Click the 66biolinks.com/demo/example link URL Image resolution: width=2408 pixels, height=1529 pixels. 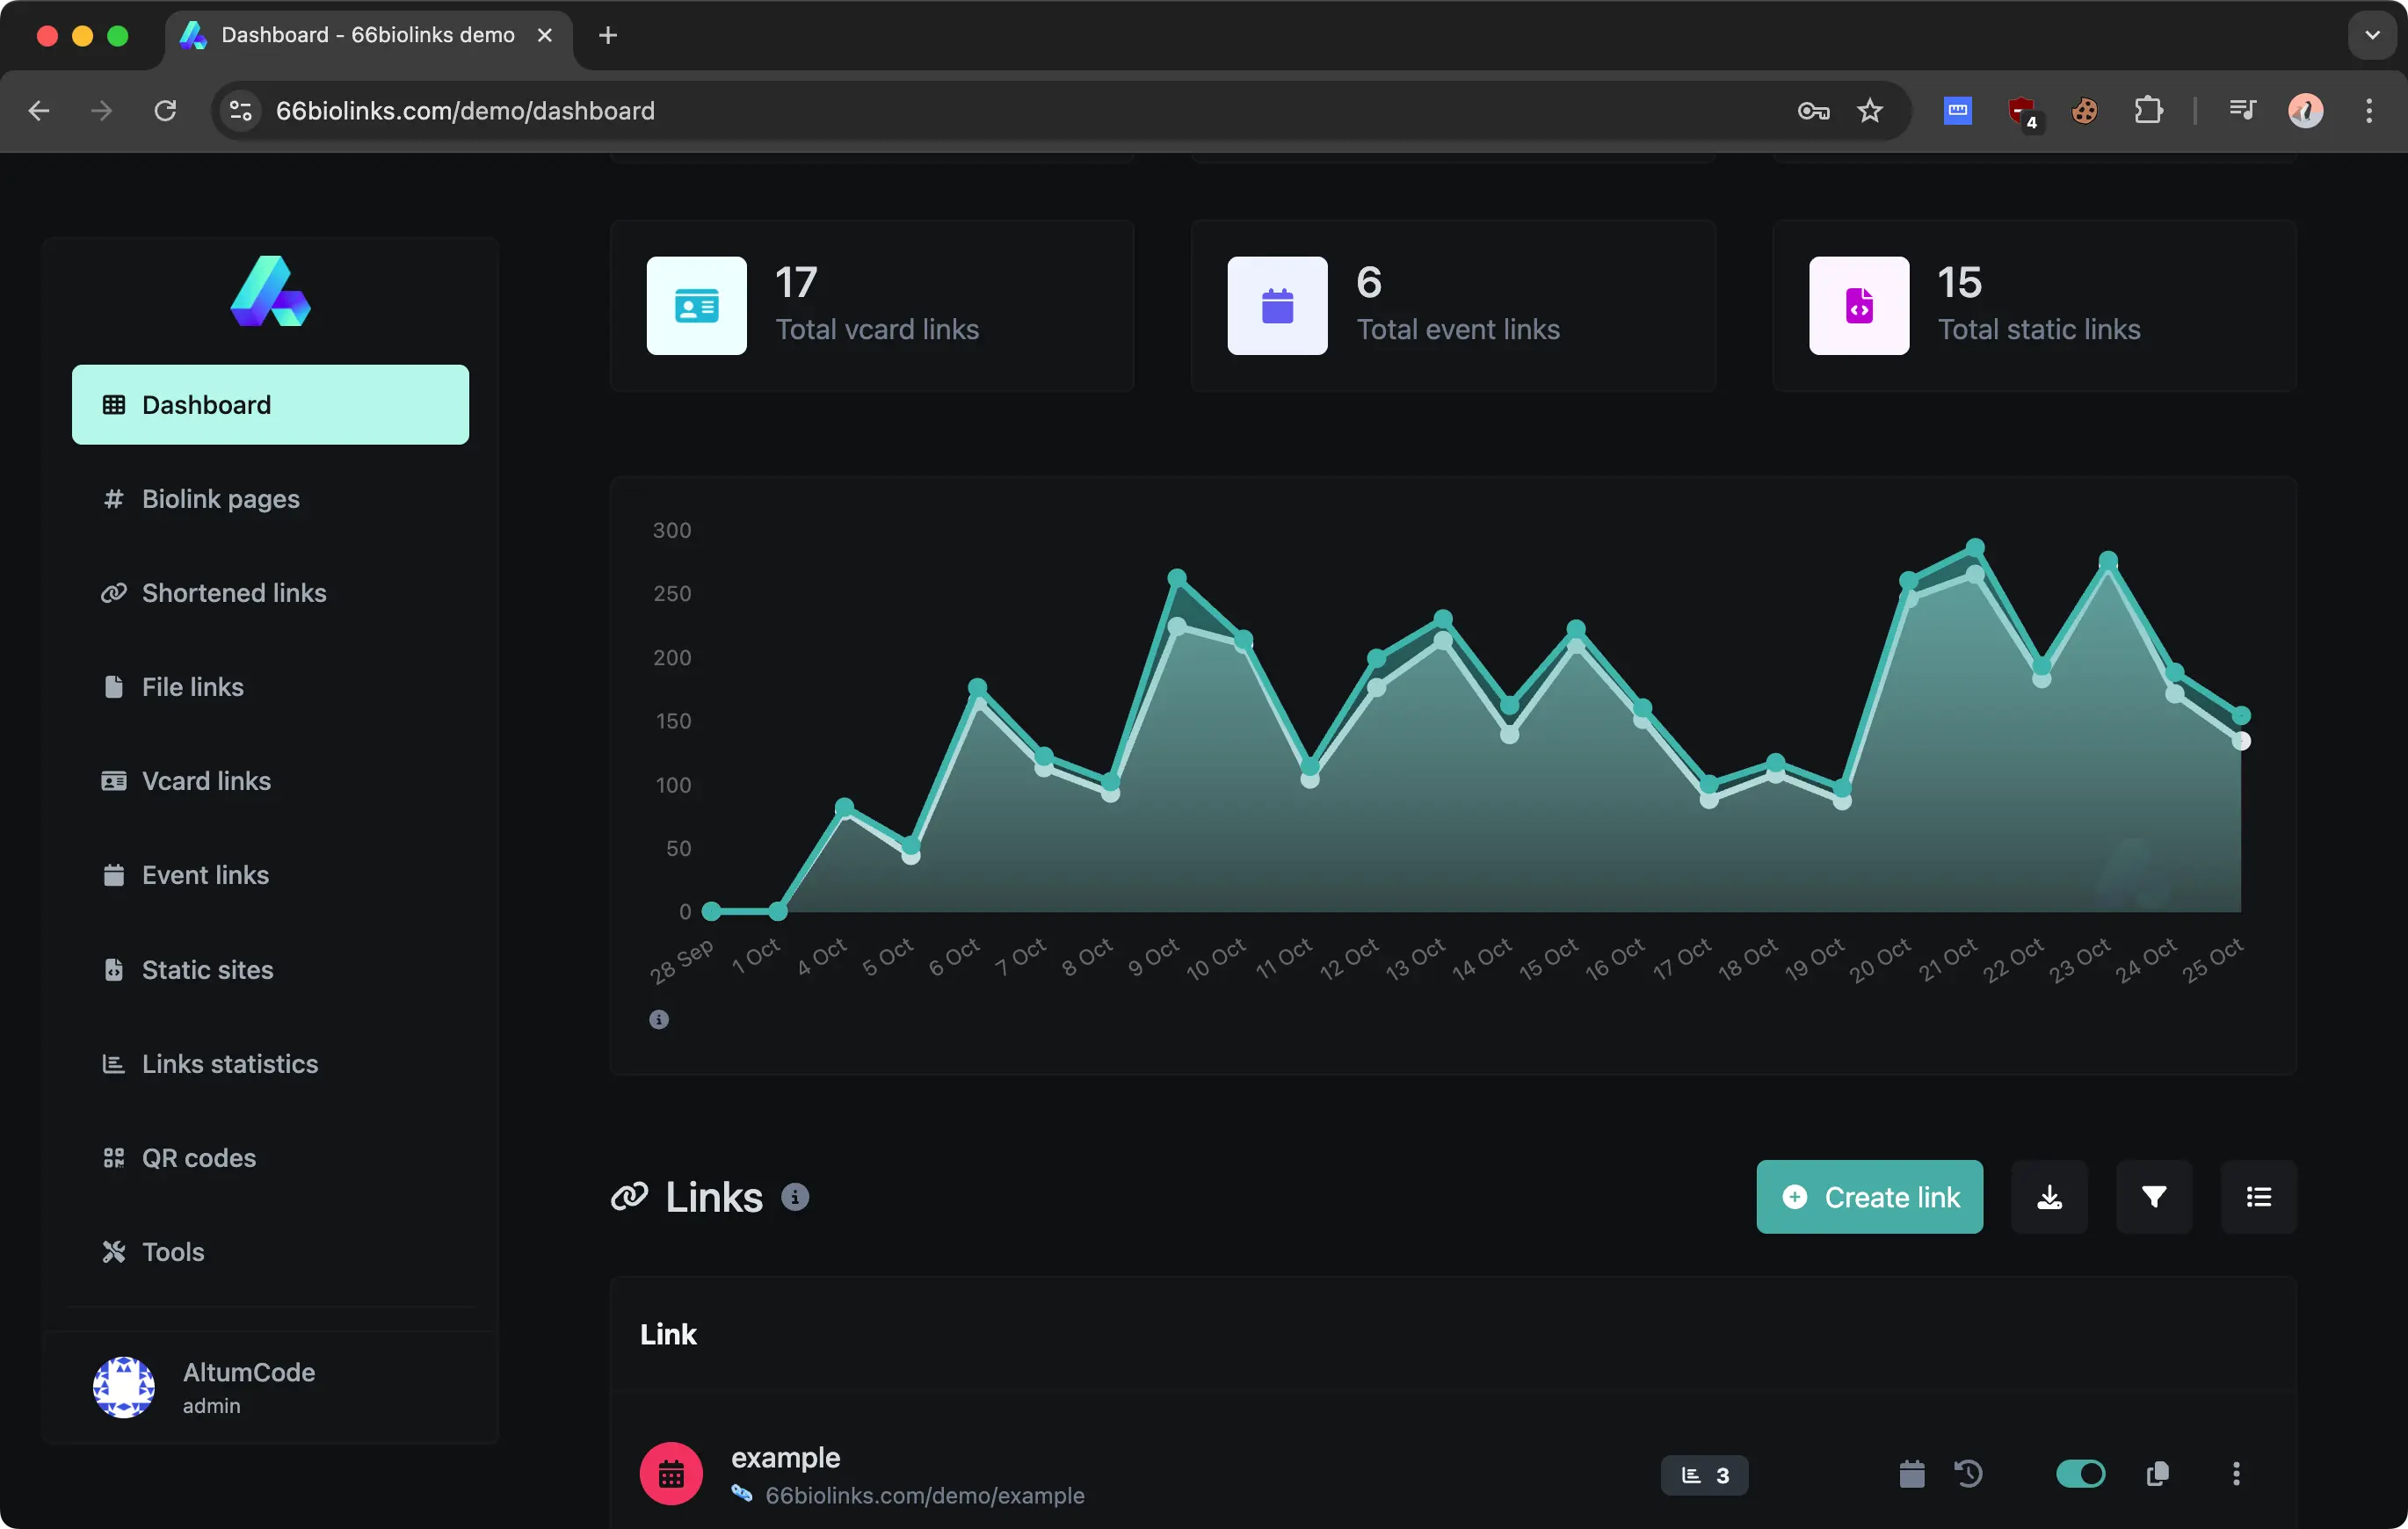click(924, 1495)
